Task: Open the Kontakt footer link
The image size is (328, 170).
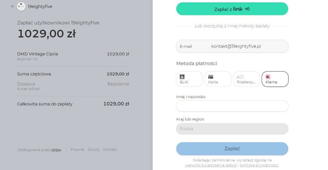Action: pos(110,150)
